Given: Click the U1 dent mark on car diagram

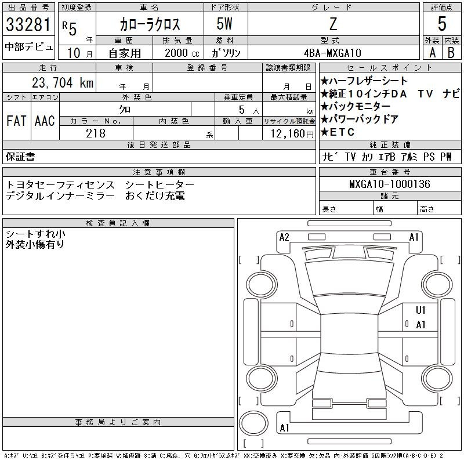Looking at the screenshot, I should (x=421, y=310).
